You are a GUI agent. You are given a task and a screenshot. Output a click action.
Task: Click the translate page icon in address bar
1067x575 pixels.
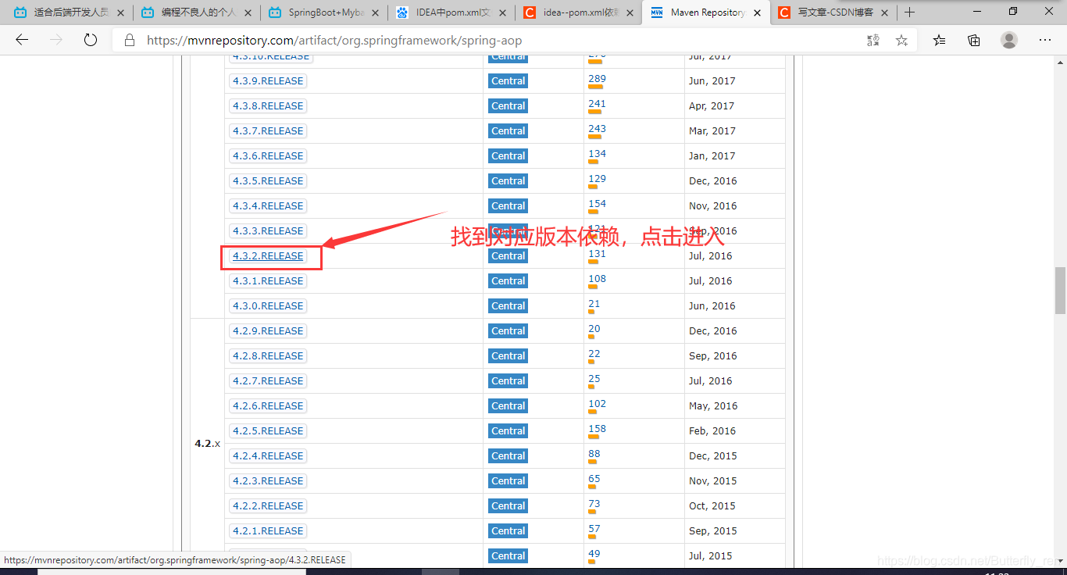coord(873,41)
